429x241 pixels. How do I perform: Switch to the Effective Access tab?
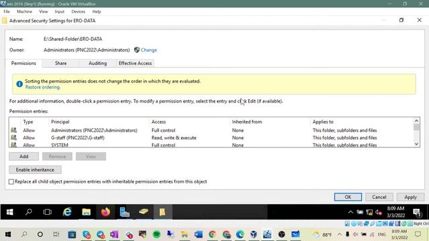tap(135, 63)
